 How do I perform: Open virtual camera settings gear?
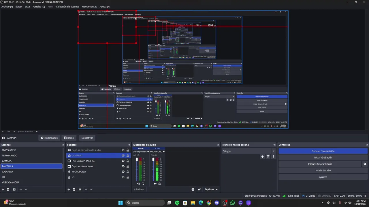click(x=365, y=164)
